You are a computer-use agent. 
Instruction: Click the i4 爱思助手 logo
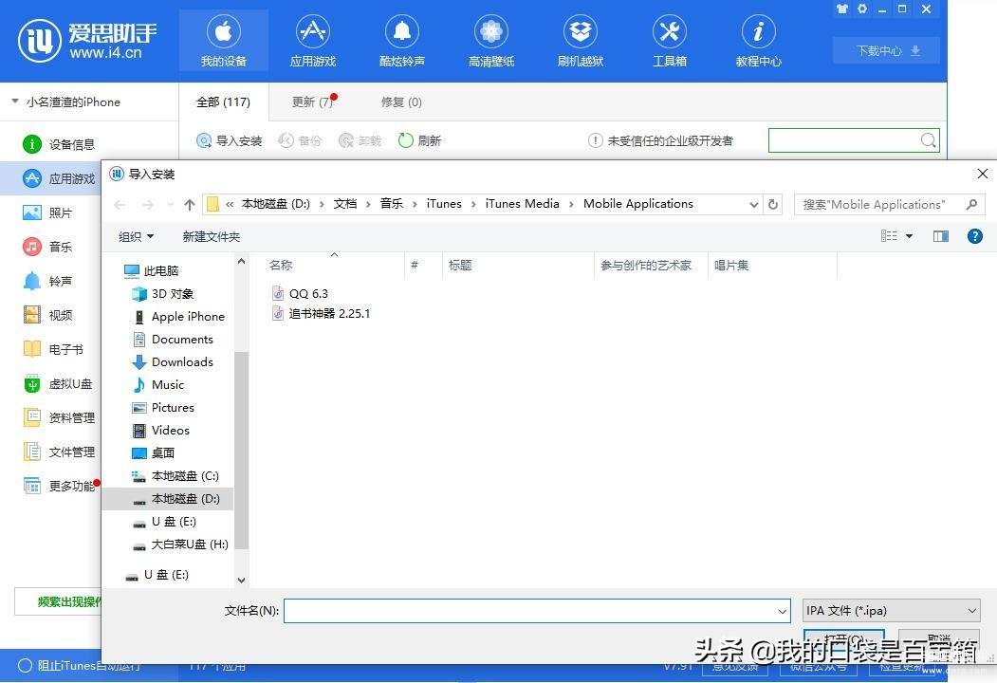(x=87, y=40)
